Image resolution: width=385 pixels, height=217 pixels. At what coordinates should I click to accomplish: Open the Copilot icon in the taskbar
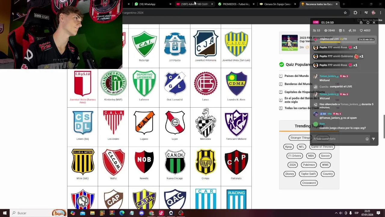click(72, 213)
